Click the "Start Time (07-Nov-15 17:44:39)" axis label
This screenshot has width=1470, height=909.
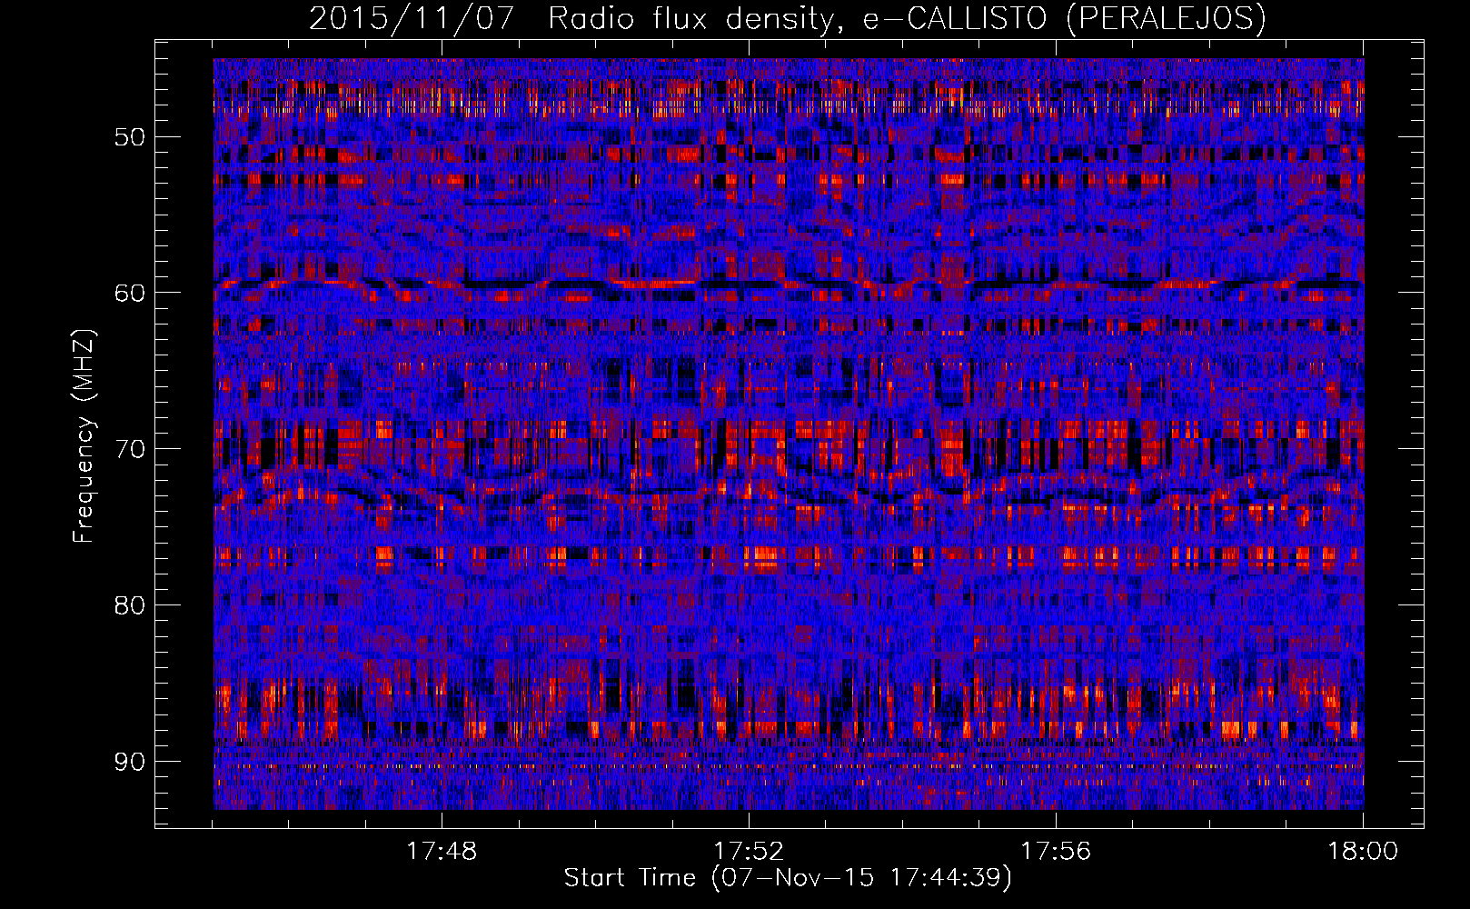coord(788,878)
